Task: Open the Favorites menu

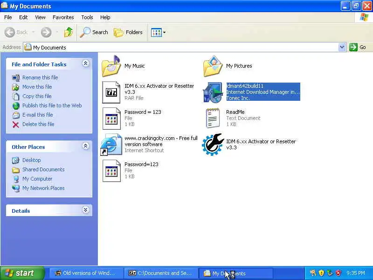Action: click(x=63, y=17)
